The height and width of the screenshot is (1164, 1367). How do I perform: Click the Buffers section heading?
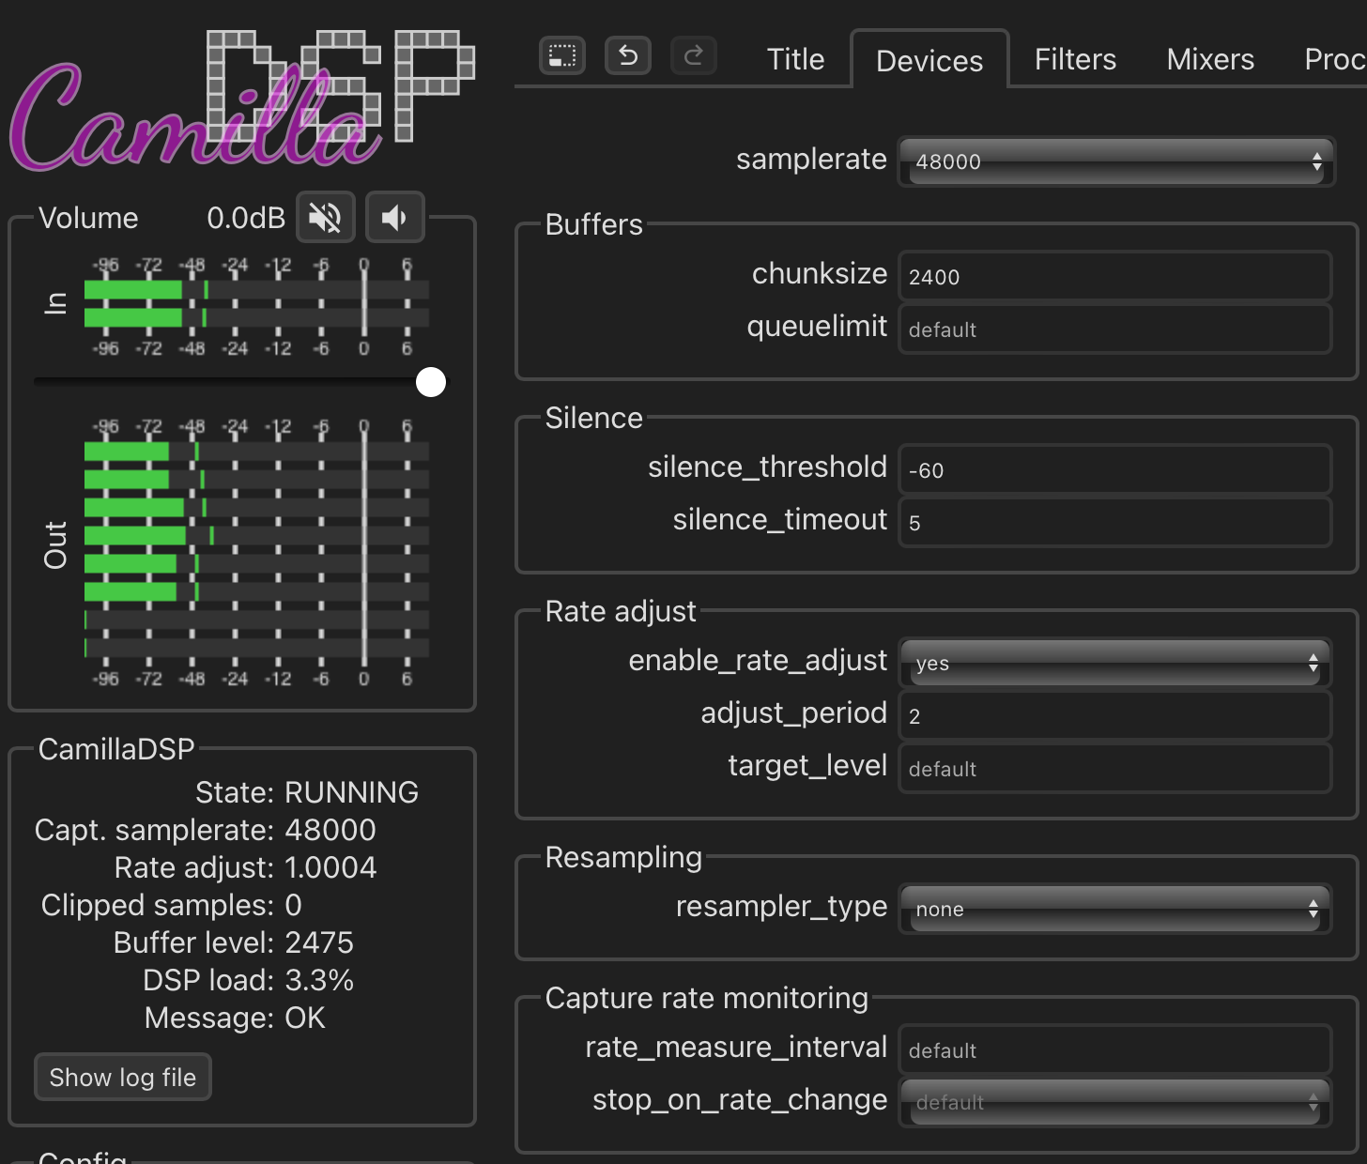pyautogui.click(x=593, y=224)
